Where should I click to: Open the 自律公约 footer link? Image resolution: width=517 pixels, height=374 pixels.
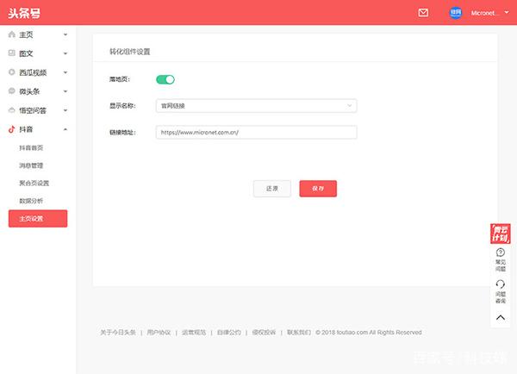point(229,333)
